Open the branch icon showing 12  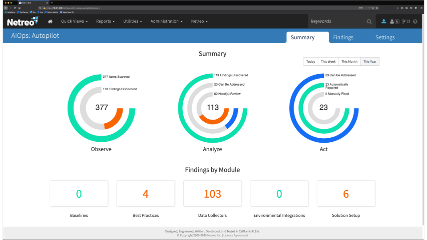[406, 21]
